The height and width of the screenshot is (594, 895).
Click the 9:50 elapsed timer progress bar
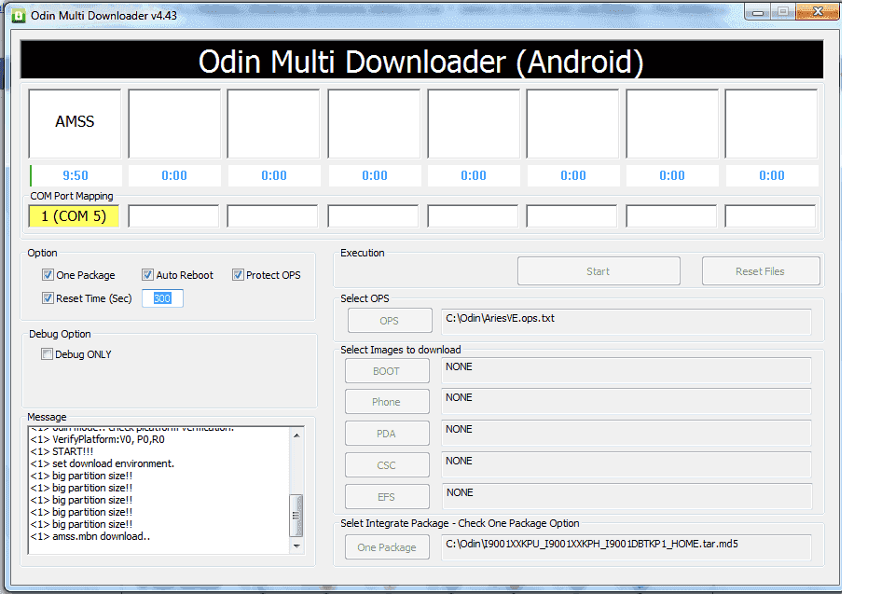(x=76, y=175)
